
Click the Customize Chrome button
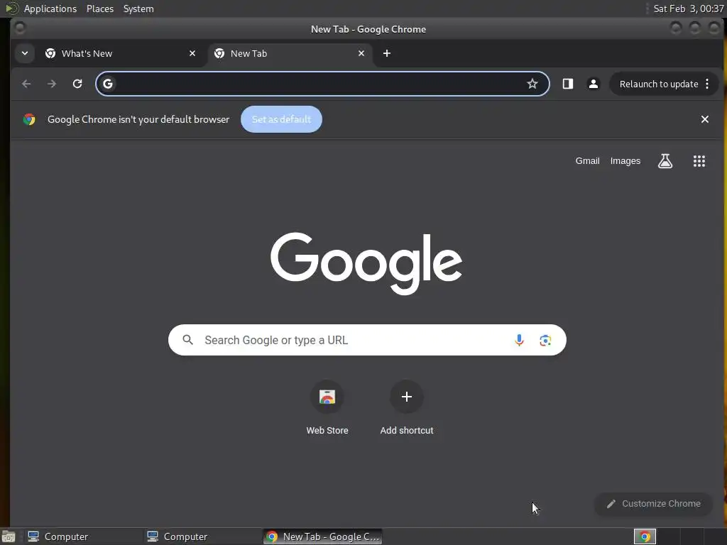coord(653,504)
